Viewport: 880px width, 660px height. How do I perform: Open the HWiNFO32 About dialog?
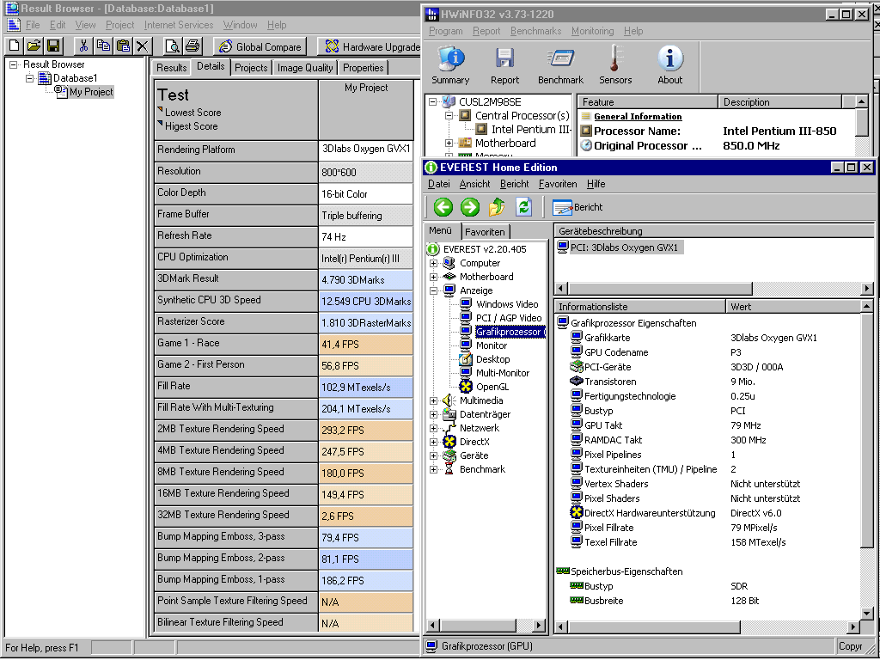[670, 65]
